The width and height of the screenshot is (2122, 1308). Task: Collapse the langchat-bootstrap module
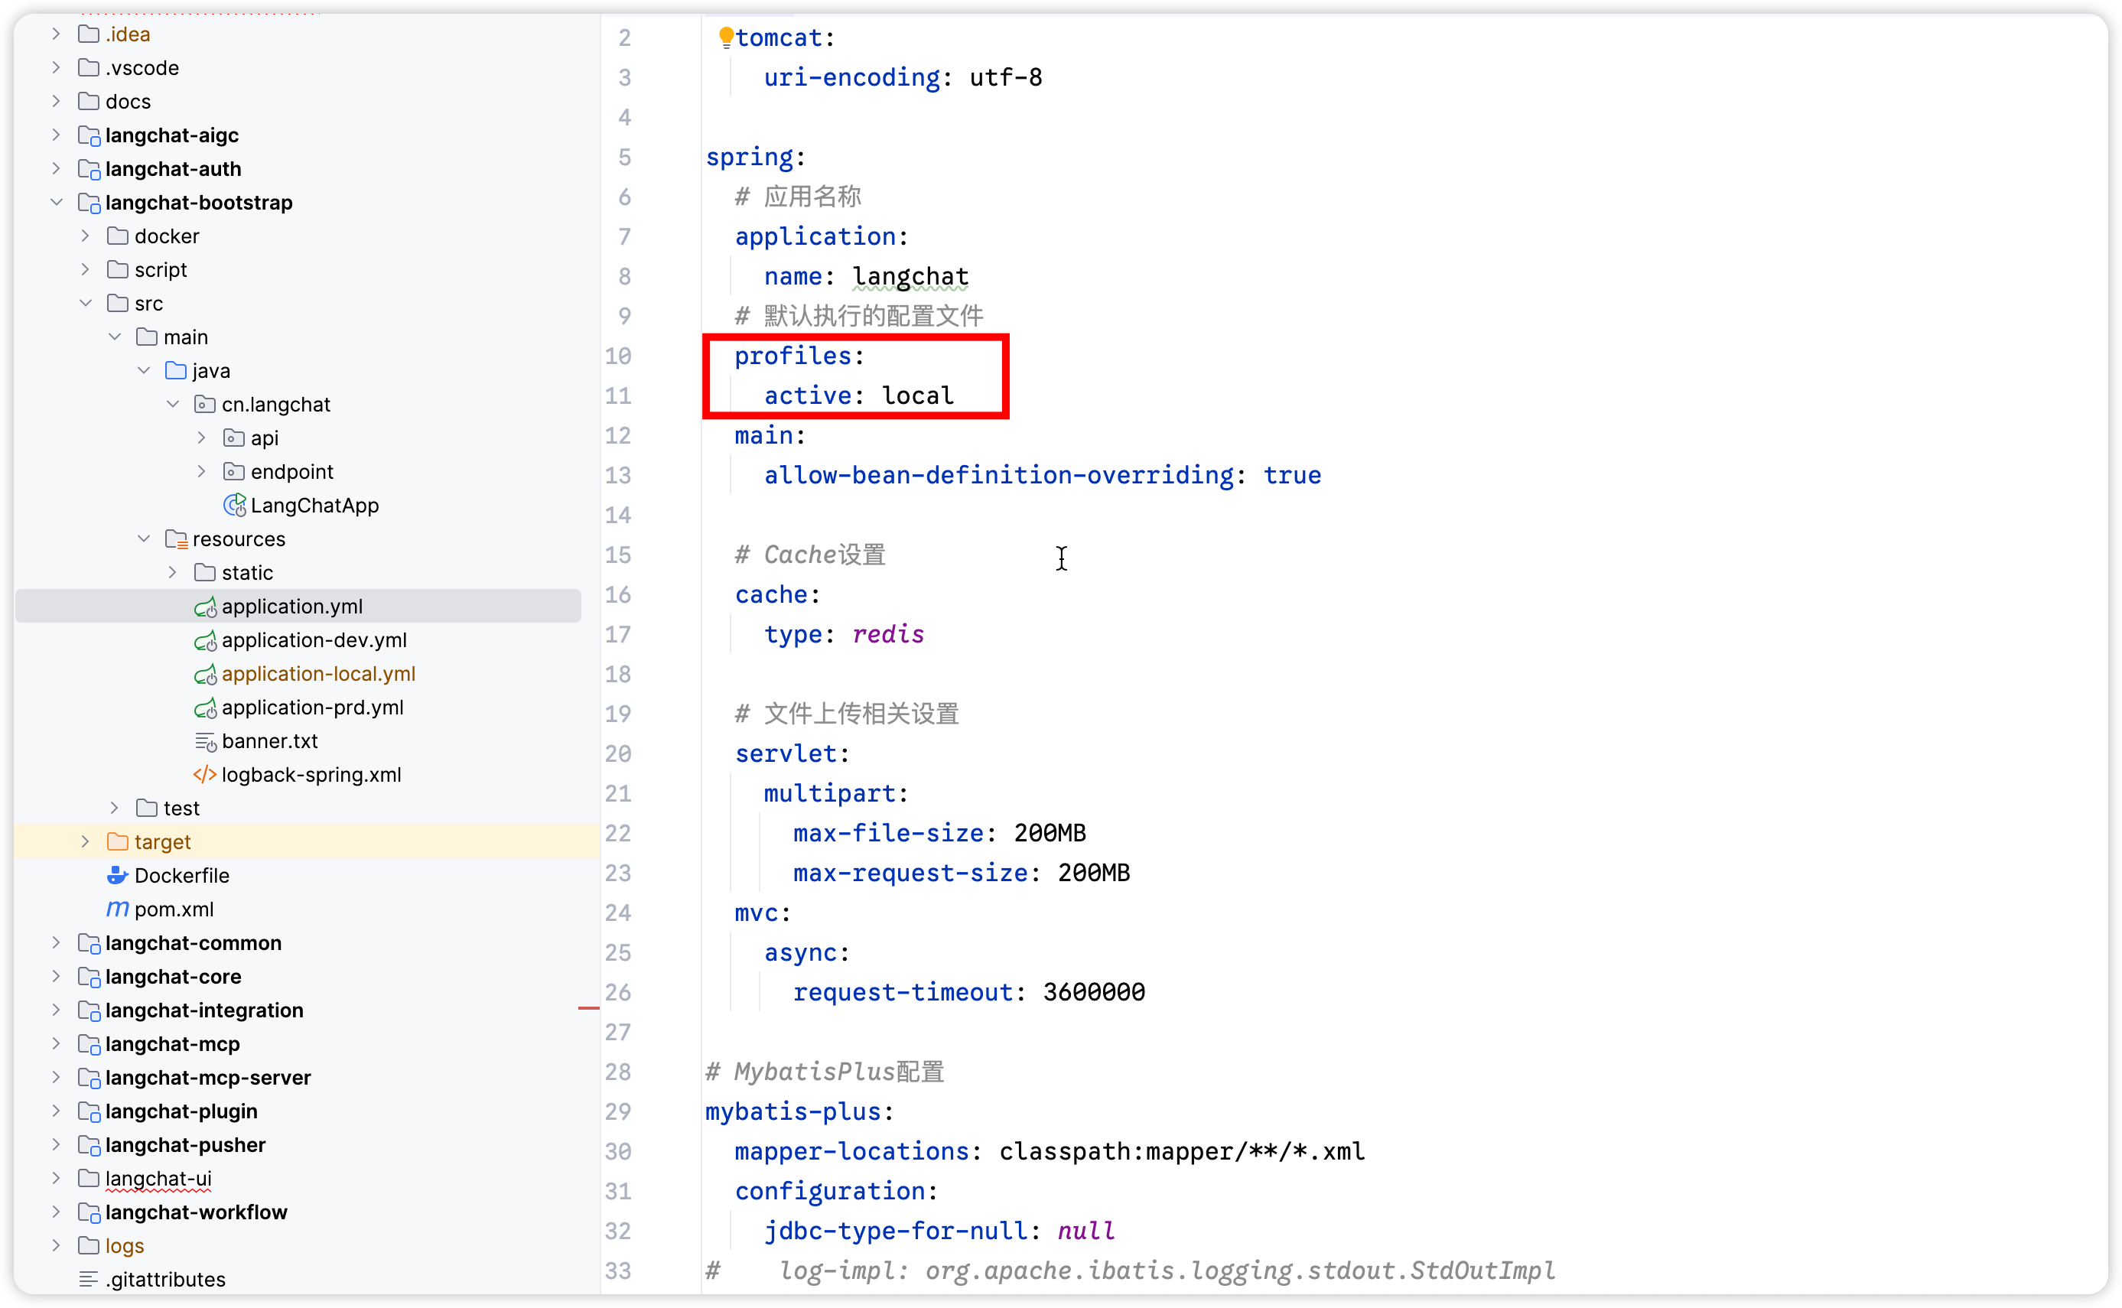pyautogui.click(x=57, y=203)
